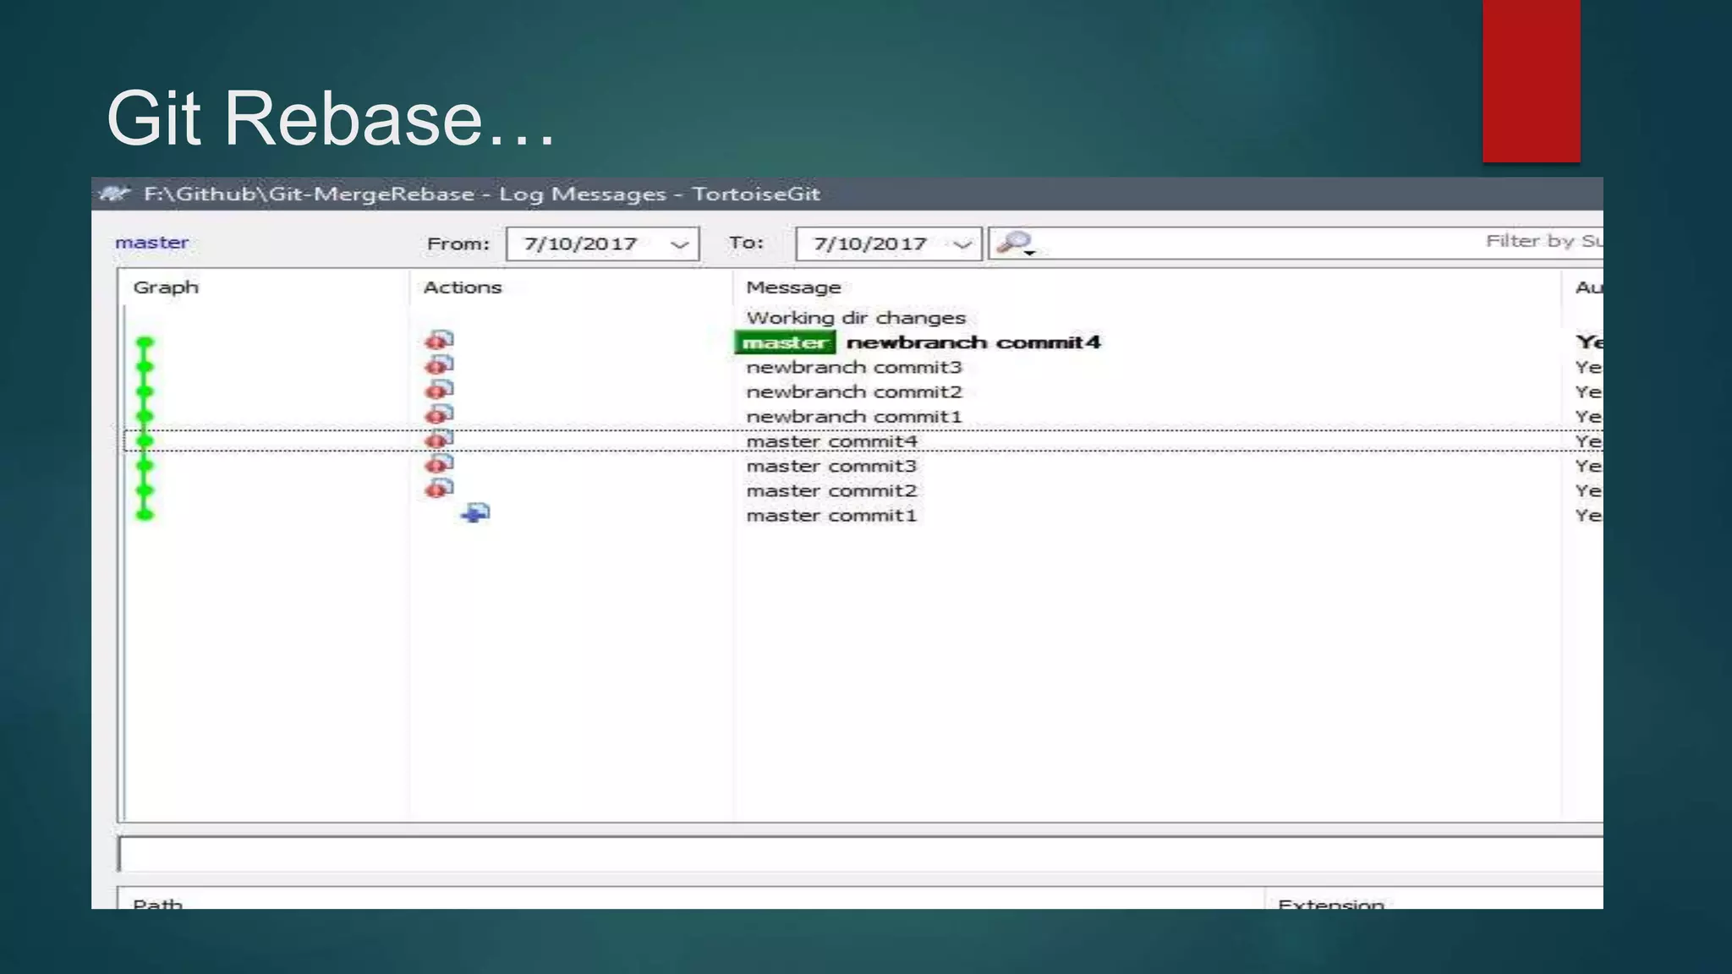Select the newbranch commit3 row

pos(863,367)
